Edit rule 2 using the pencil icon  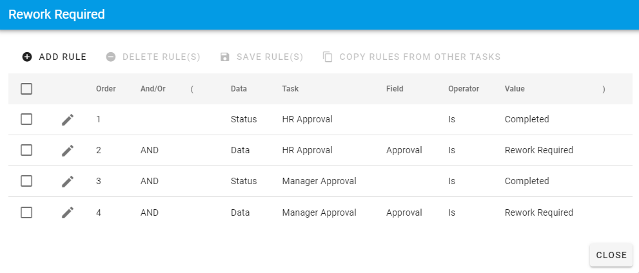68,151
